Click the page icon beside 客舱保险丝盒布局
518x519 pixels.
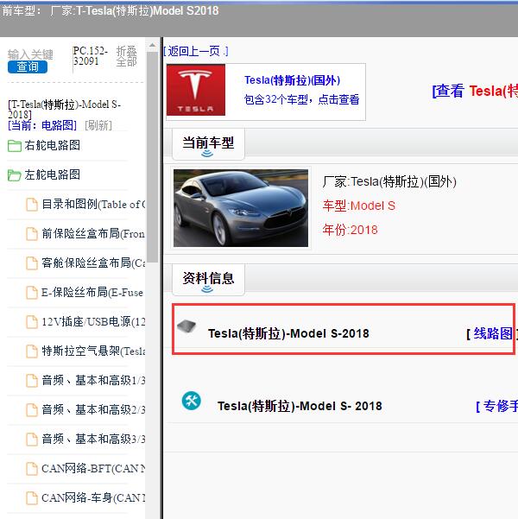point(32,263)
